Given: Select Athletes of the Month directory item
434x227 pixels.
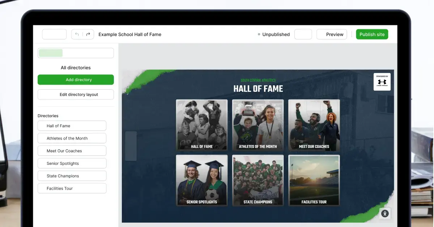Looking at the screenshot, I should click(x=72, y=138).
